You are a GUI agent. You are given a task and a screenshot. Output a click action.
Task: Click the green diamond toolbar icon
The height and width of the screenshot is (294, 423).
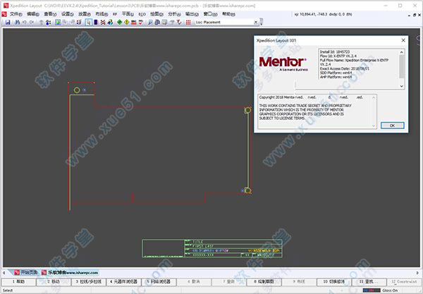tap(119, 22)
